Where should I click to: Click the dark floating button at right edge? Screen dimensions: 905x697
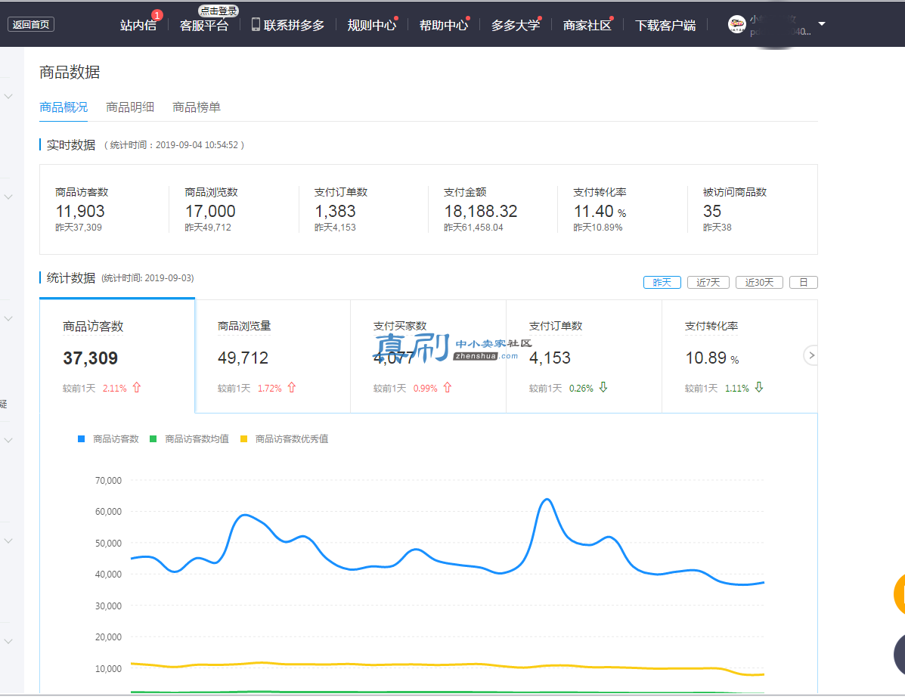point(899,655)
